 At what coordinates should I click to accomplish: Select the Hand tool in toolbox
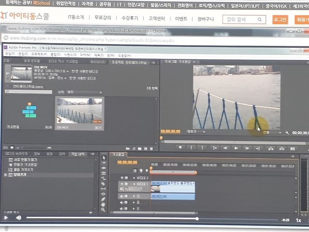click(103, 205)
